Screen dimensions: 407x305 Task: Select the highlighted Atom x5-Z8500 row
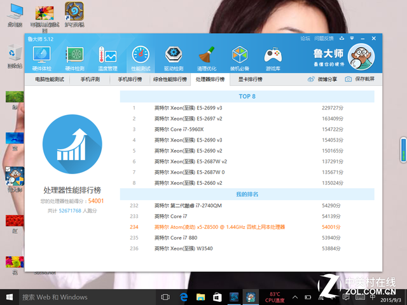(x=247, y=227)
